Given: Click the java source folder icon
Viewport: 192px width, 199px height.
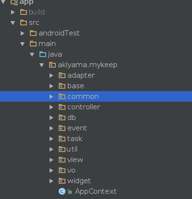Looking at the screenshot, I should [x=43, y=54].
